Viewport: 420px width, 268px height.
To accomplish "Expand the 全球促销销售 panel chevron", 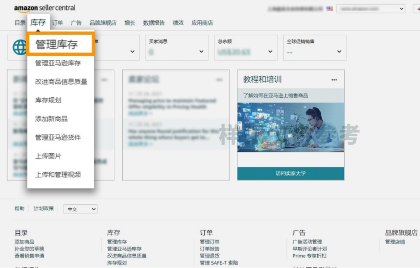I will coord(338,52).
